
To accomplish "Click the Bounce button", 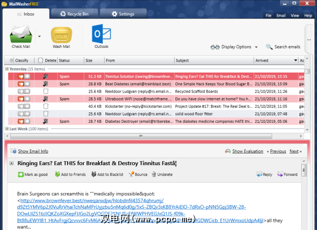I will point(138,175).
